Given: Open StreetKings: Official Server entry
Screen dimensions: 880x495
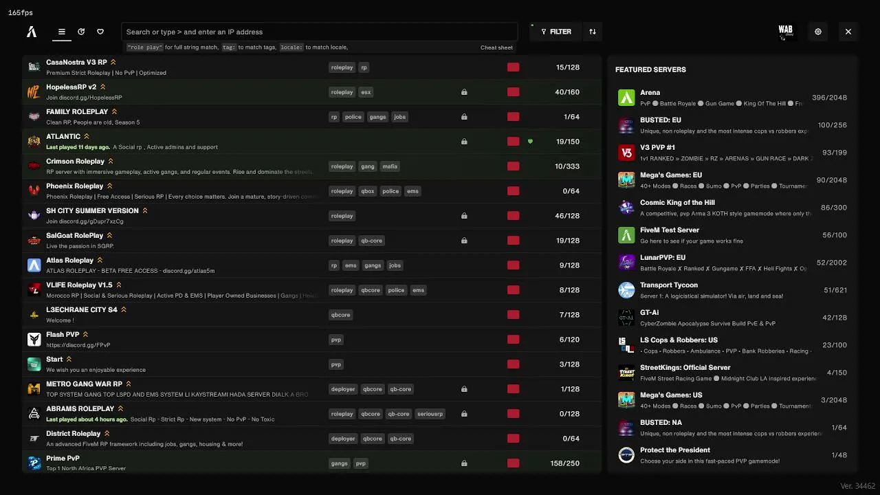Looking at the screenshot, I should tap(733, 373).
